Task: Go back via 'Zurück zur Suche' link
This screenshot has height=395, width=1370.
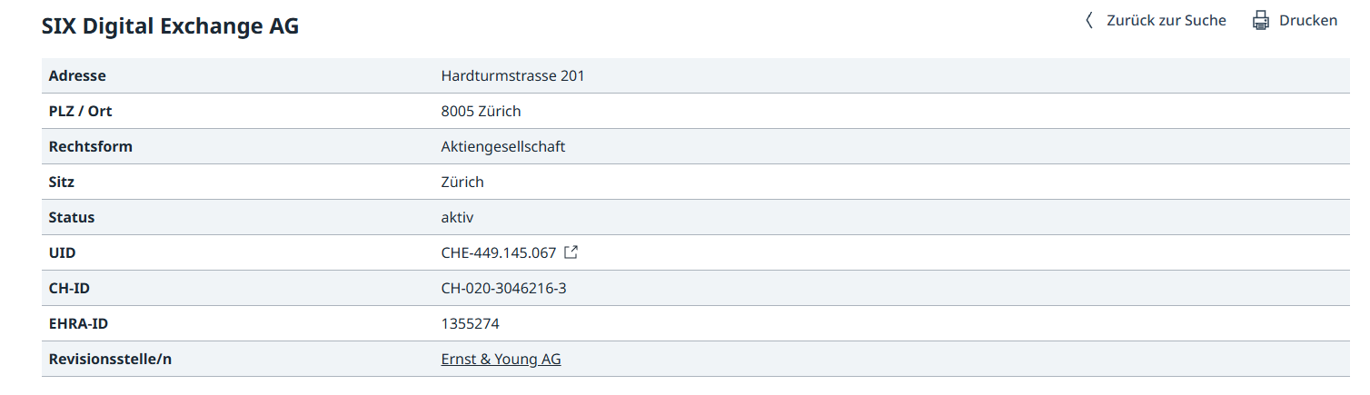Action: [x=1166, y=20]
